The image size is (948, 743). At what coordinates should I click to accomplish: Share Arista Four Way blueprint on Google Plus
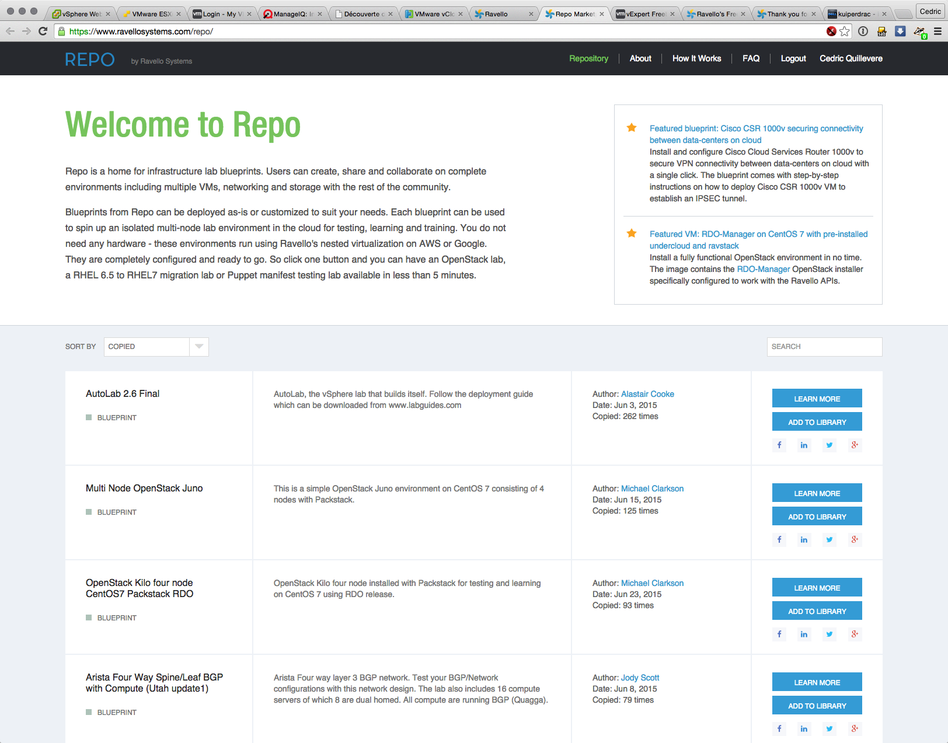tap(854, 728)
